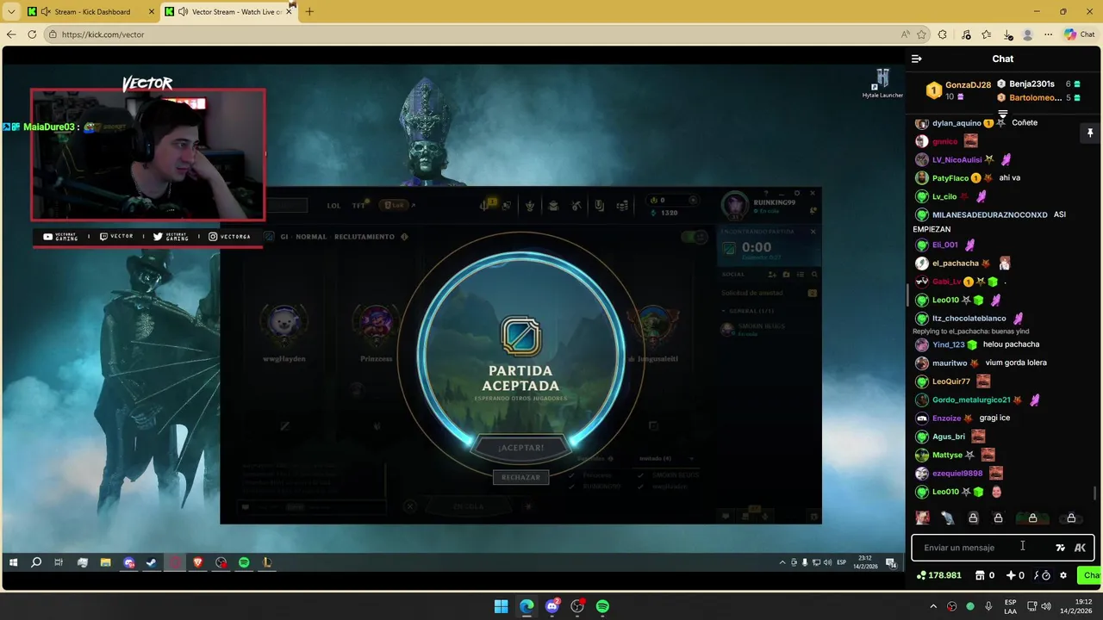Show hidden system tray icons

(933, 606)
